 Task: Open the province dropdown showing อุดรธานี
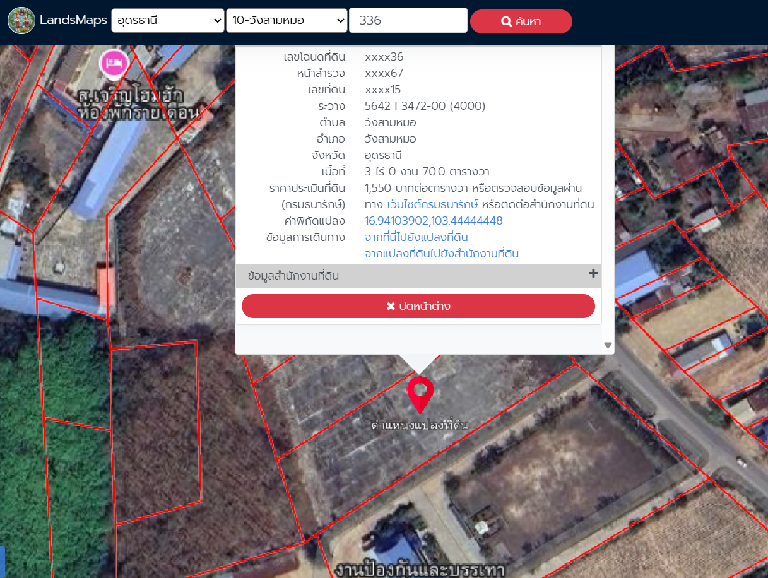[168, 20]
